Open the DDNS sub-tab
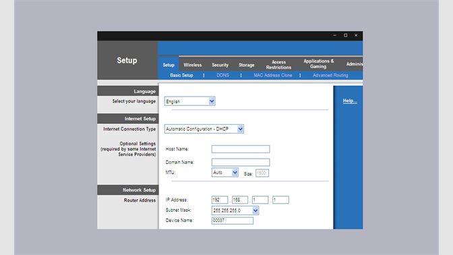Viewport: 453px width, 255px height. pos(222,75)
